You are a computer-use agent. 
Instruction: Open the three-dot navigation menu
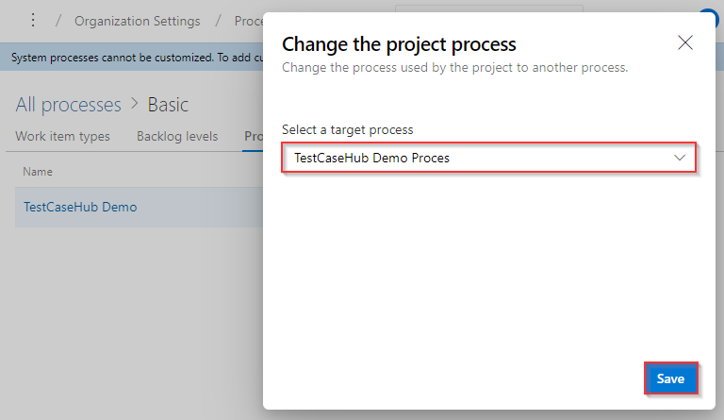click(x=34, y=20)
